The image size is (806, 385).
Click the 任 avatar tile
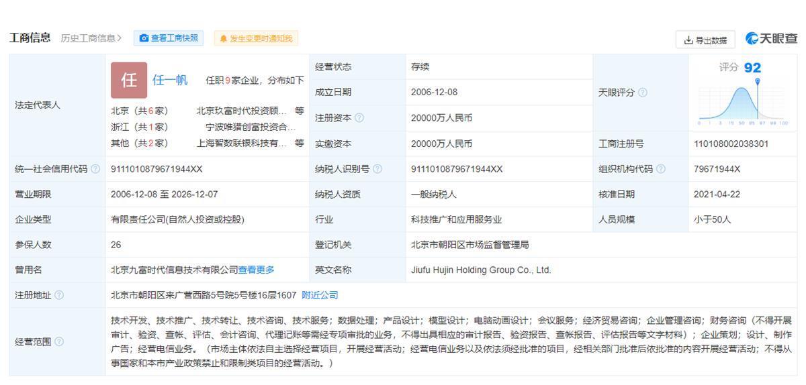coord(128,80)
